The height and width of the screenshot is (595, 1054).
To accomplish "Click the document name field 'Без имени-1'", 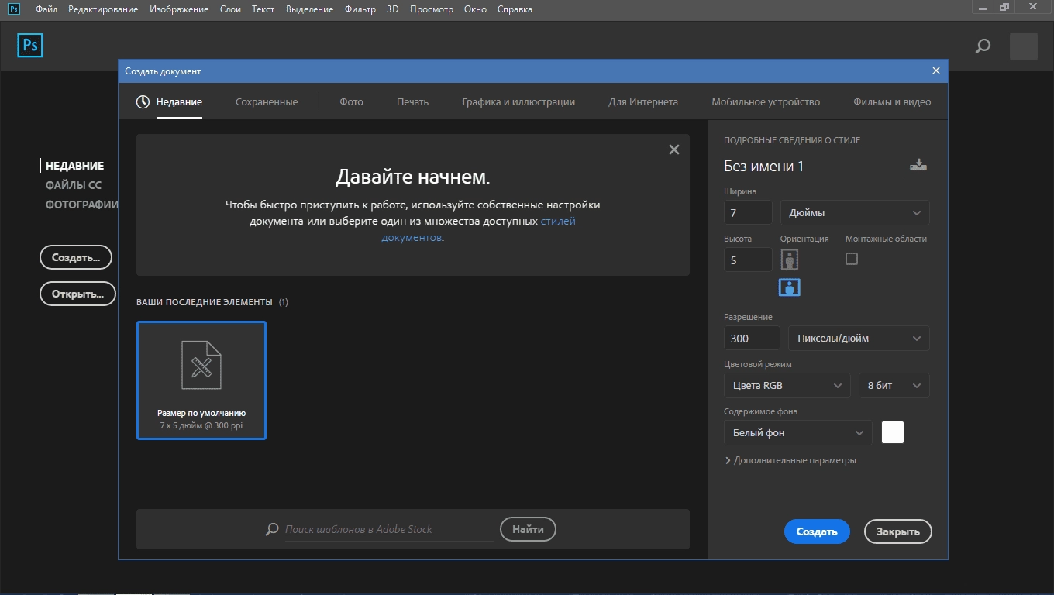I will coord(813,166).
